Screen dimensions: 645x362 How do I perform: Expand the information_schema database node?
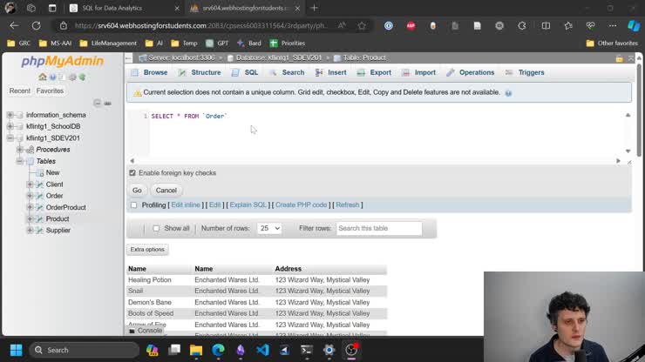pyautogui.click(x=10, y=115)
